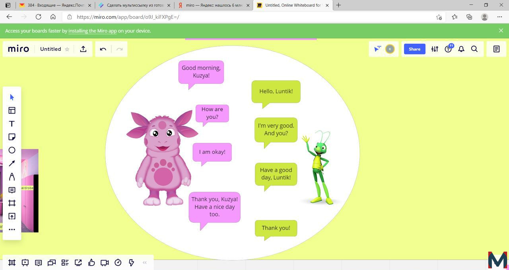Switch to the Яндекс.Почта Входящие tab
The image size is (509, 270).
(55, 5)
